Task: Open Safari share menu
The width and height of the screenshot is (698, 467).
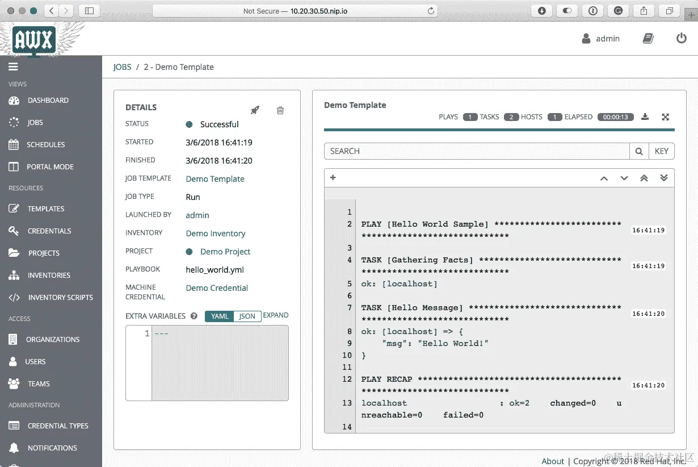Action: click(644, 11)
